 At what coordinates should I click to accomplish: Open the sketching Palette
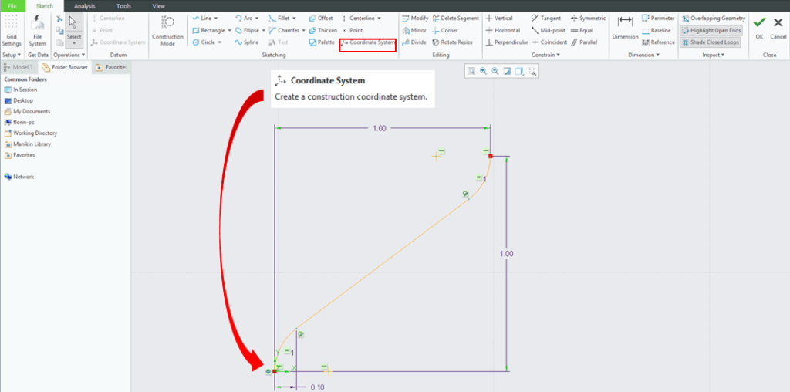(x=322, y=42)
